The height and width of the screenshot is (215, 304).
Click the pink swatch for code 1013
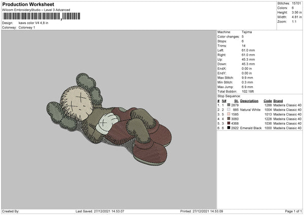coord(229,114)
